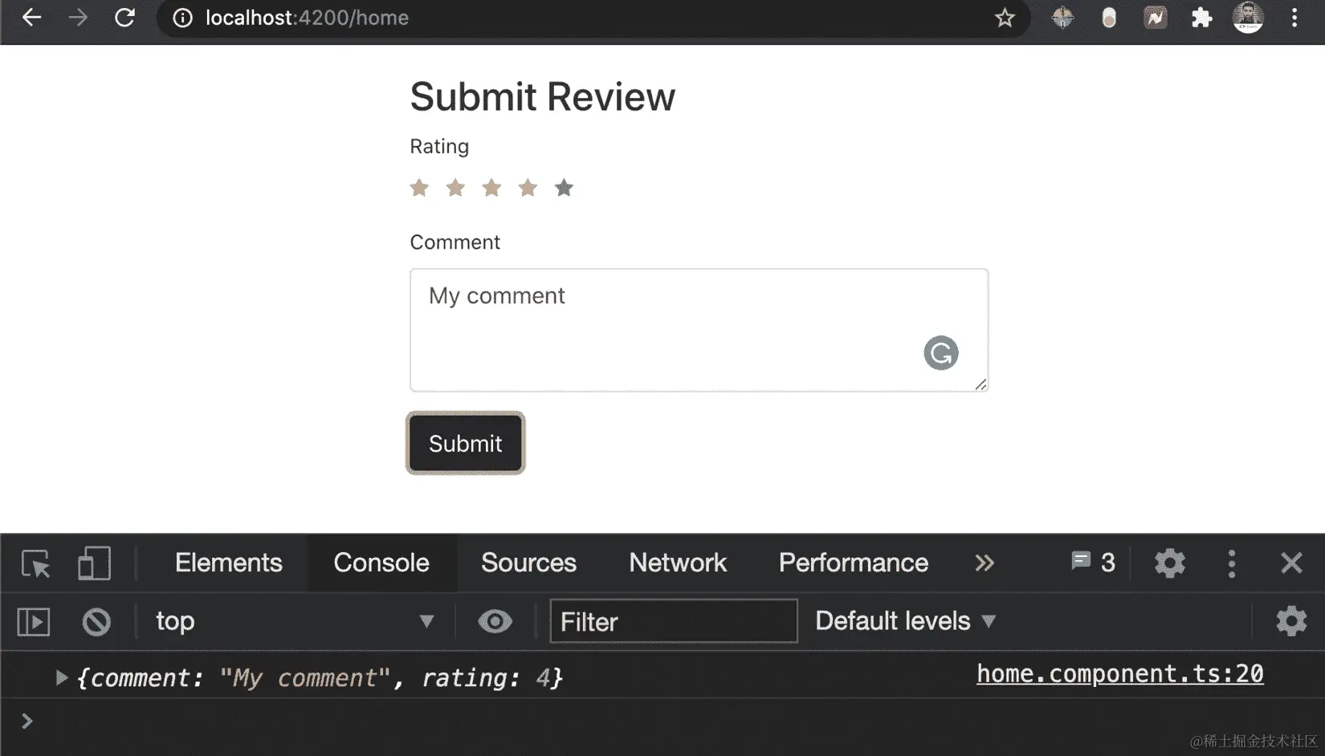Open the Chrome profile avatar
1325x756 pixels.
point(1248,18)
